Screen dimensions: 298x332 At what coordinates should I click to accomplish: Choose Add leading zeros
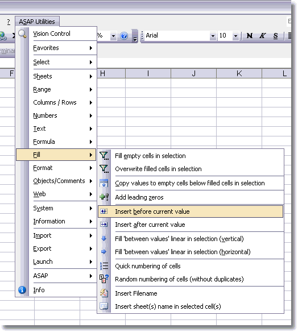pyautogui.click(x=191, y=197)
